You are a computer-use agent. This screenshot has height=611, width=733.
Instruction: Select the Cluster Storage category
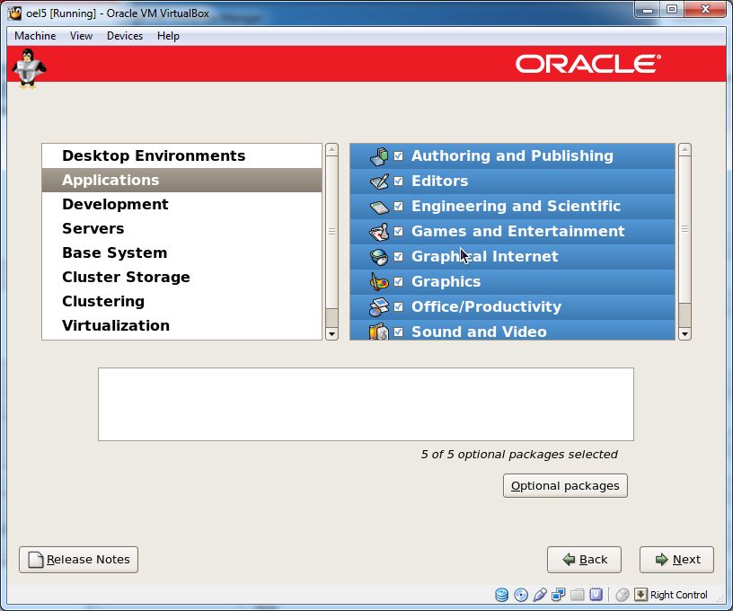(181, 278)
